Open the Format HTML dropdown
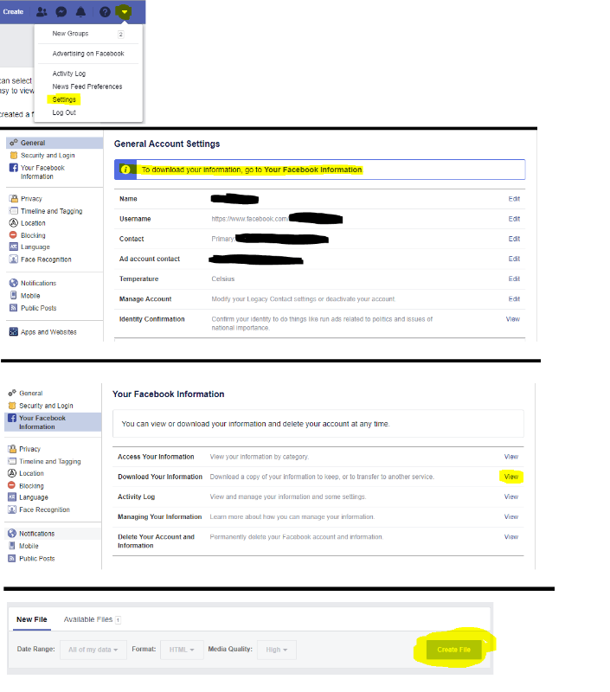The width and height of the screenshot is (610, 692). pos(181,650)
